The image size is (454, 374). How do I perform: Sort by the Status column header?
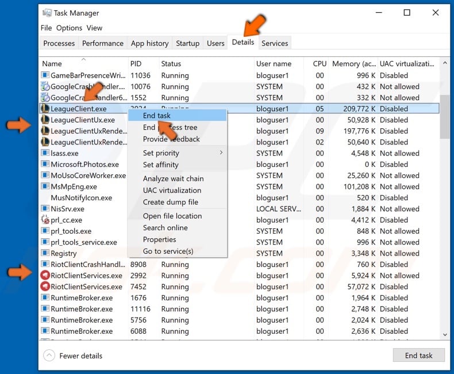(x=206, y=63)
